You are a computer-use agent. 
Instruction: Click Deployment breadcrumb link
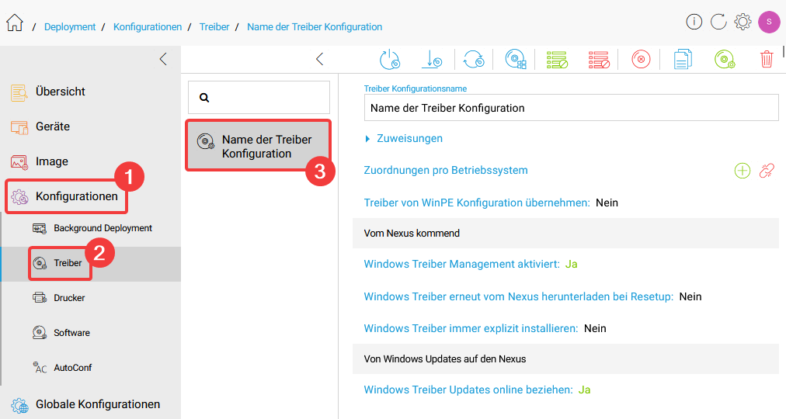coord(70,27)
